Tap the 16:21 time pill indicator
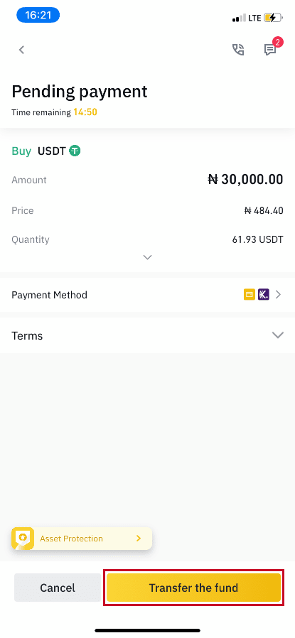 (x=38, y=16)
